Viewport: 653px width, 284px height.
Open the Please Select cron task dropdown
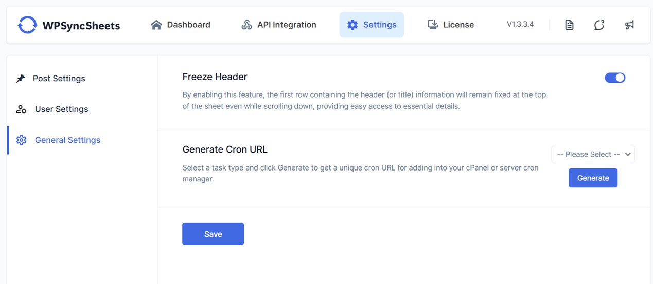[593, 154]
